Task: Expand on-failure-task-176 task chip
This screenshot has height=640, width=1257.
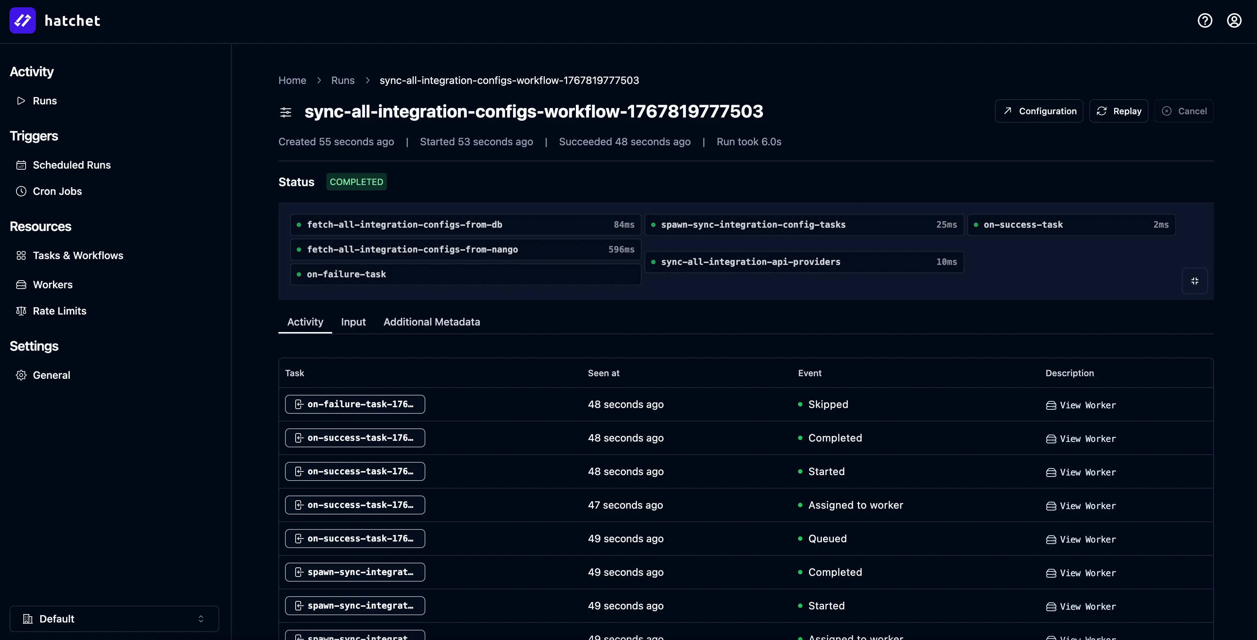Action: click(x=355, y=404)
